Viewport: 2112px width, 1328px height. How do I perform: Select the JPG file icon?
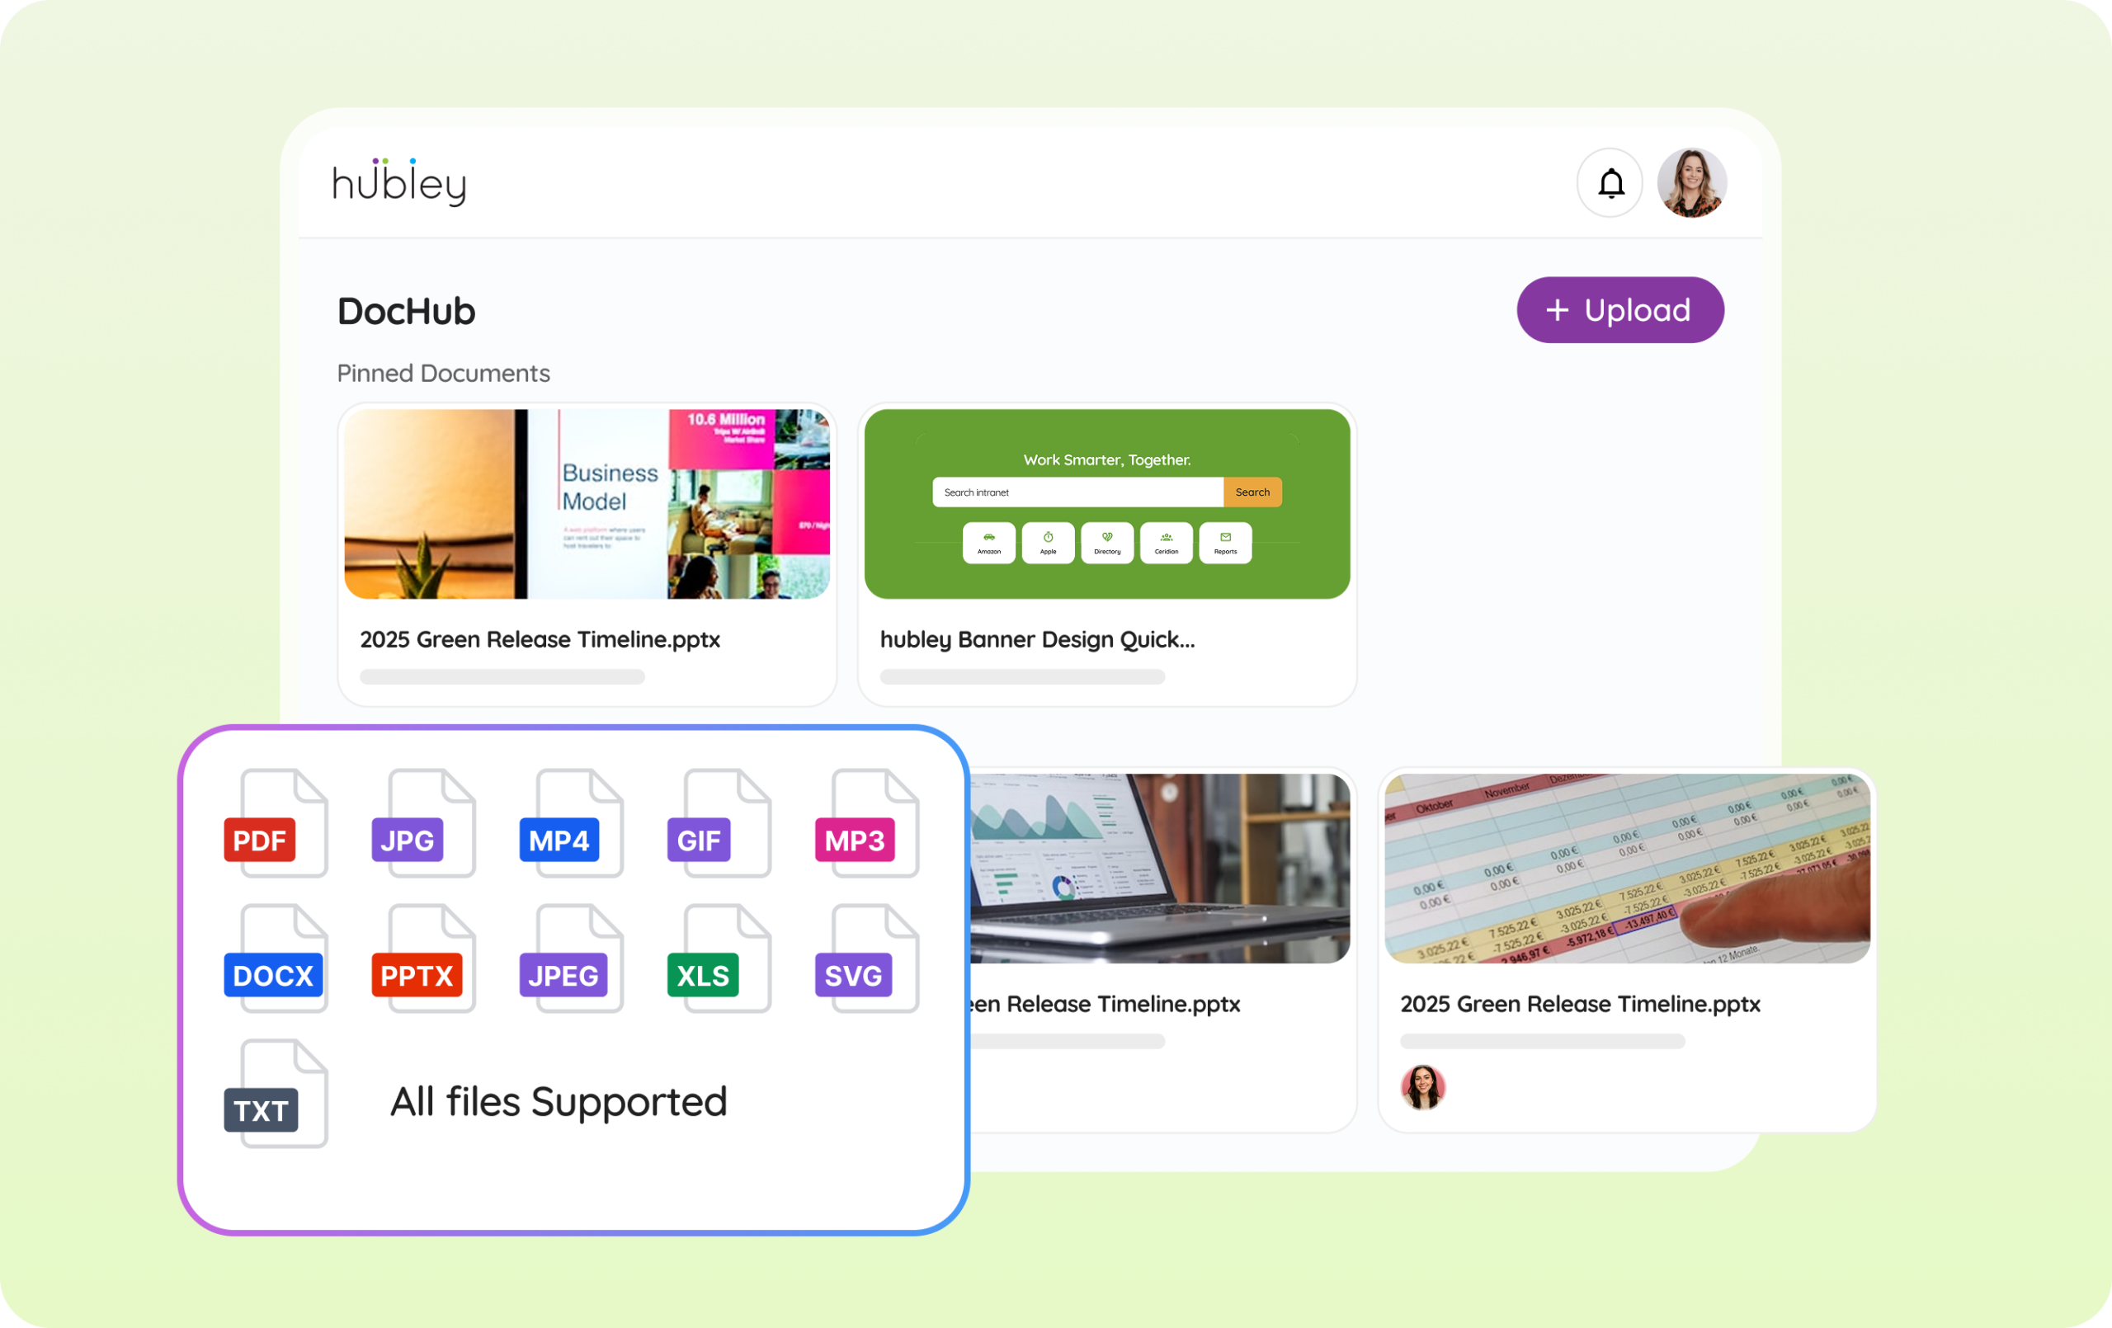point(422,825)
